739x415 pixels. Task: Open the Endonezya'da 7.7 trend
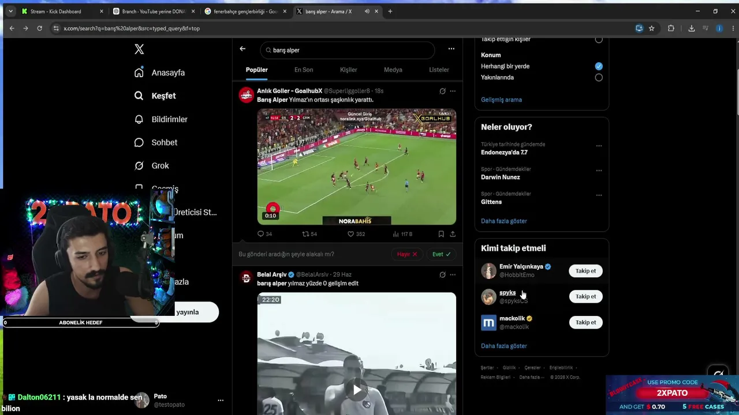(504, 153)
